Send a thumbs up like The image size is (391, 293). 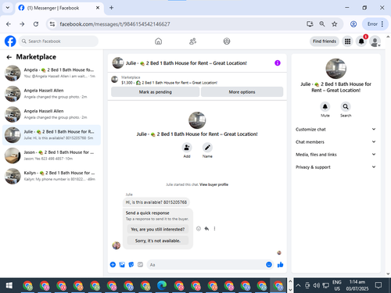(x=281, y=265)
